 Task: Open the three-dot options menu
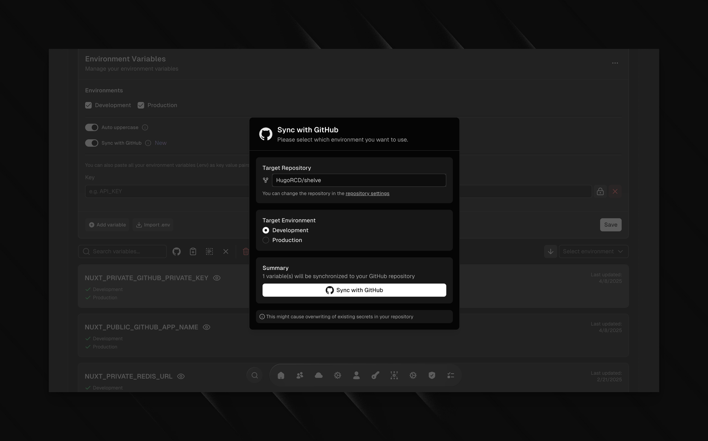[615, 63]
